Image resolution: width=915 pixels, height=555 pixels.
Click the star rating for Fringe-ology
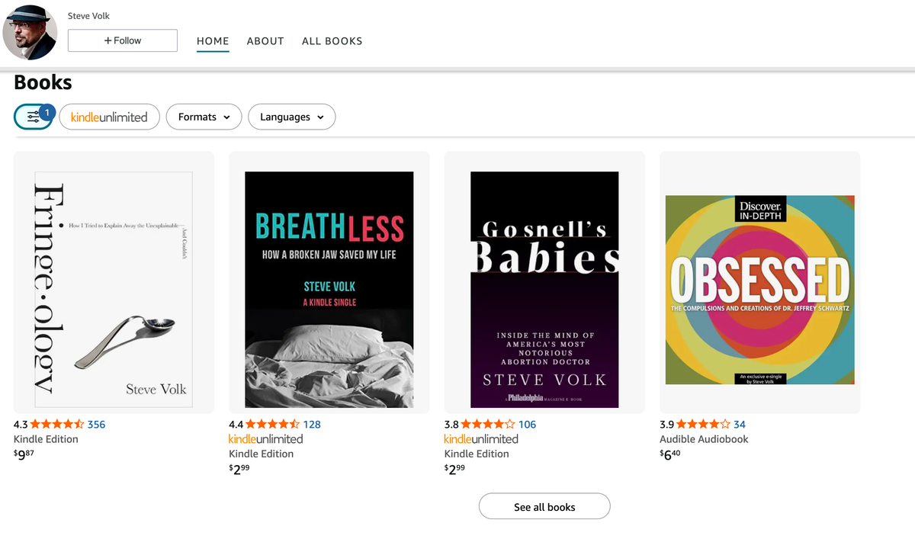coord(57,425)
